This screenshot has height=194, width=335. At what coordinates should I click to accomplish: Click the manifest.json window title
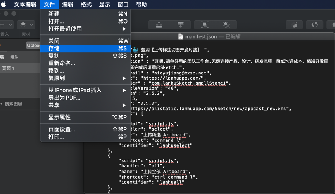[201, 37]
